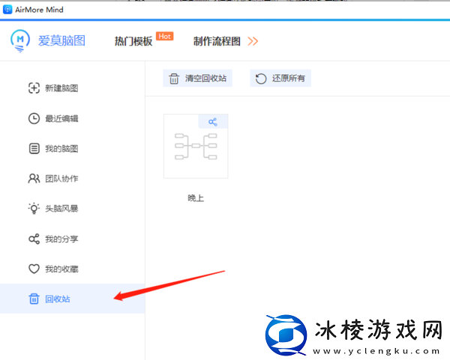The height and width of the screenshot is (360, 450).
Task: Click the 最近编辑 clock icon
Action: pyautogui.click(x=34, y=118)
